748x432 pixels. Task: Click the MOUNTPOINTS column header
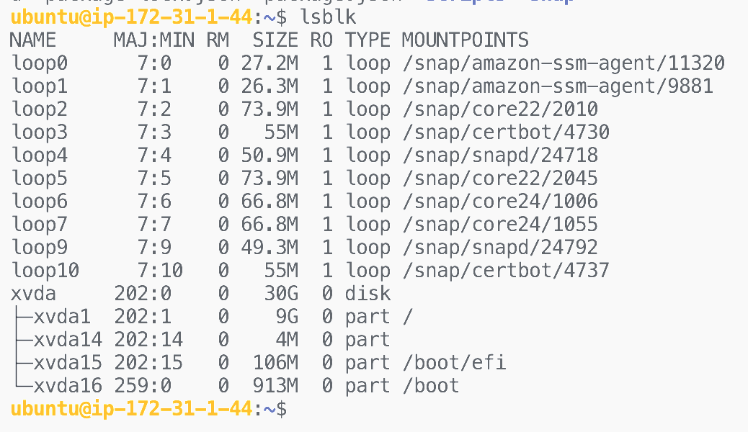465,40
